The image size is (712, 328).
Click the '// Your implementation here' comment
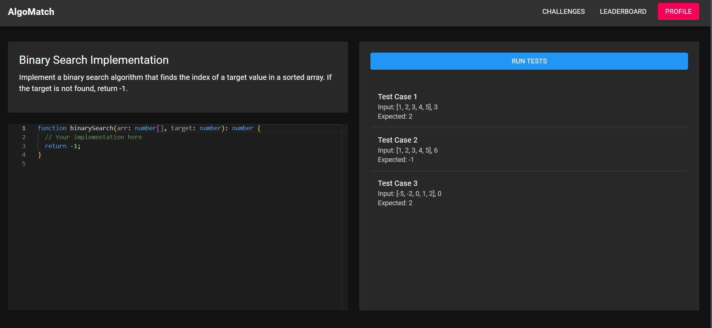pyautogui.click(x=93, y=137)
